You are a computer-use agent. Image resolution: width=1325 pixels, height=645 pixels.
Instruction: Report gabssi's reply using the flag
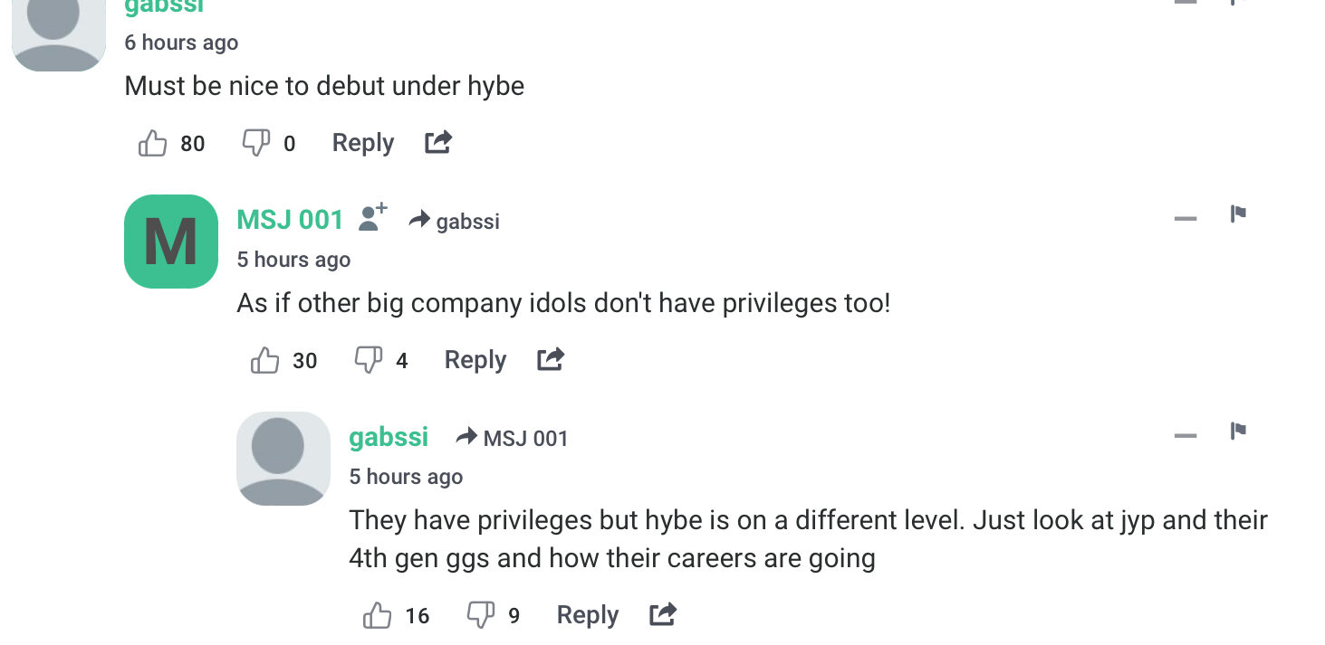click(1238, 432)
